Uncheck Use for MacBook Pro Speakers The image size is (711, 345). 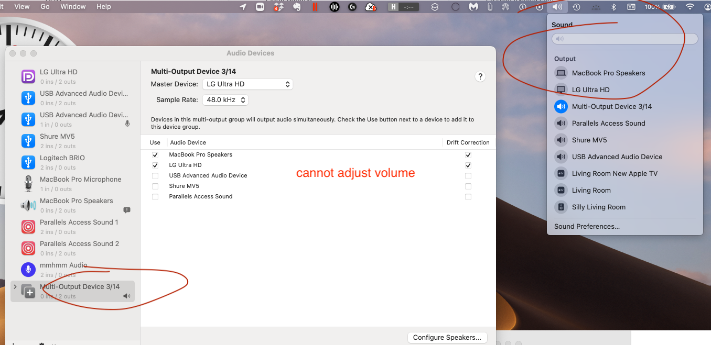(155, 155)
